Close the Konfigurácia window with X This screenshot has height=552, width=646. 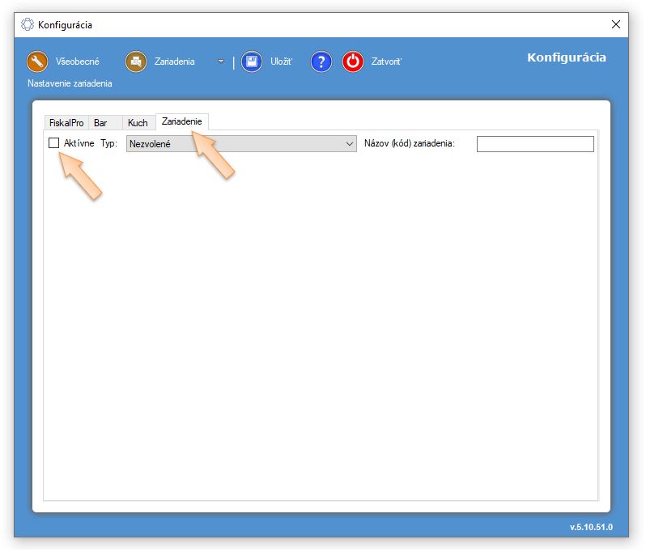[616, 24]
